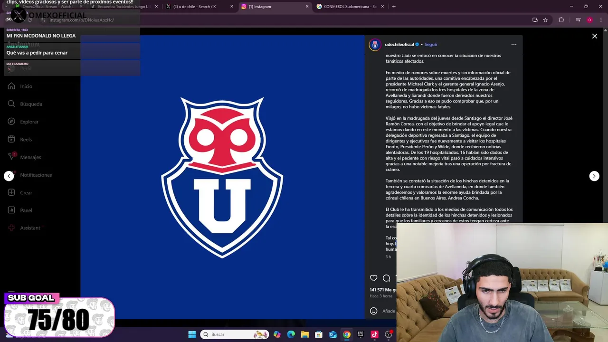Screen dimensions: 608x342
Task: Open TikTok app from taskbar
Action: tap(374, 334)
